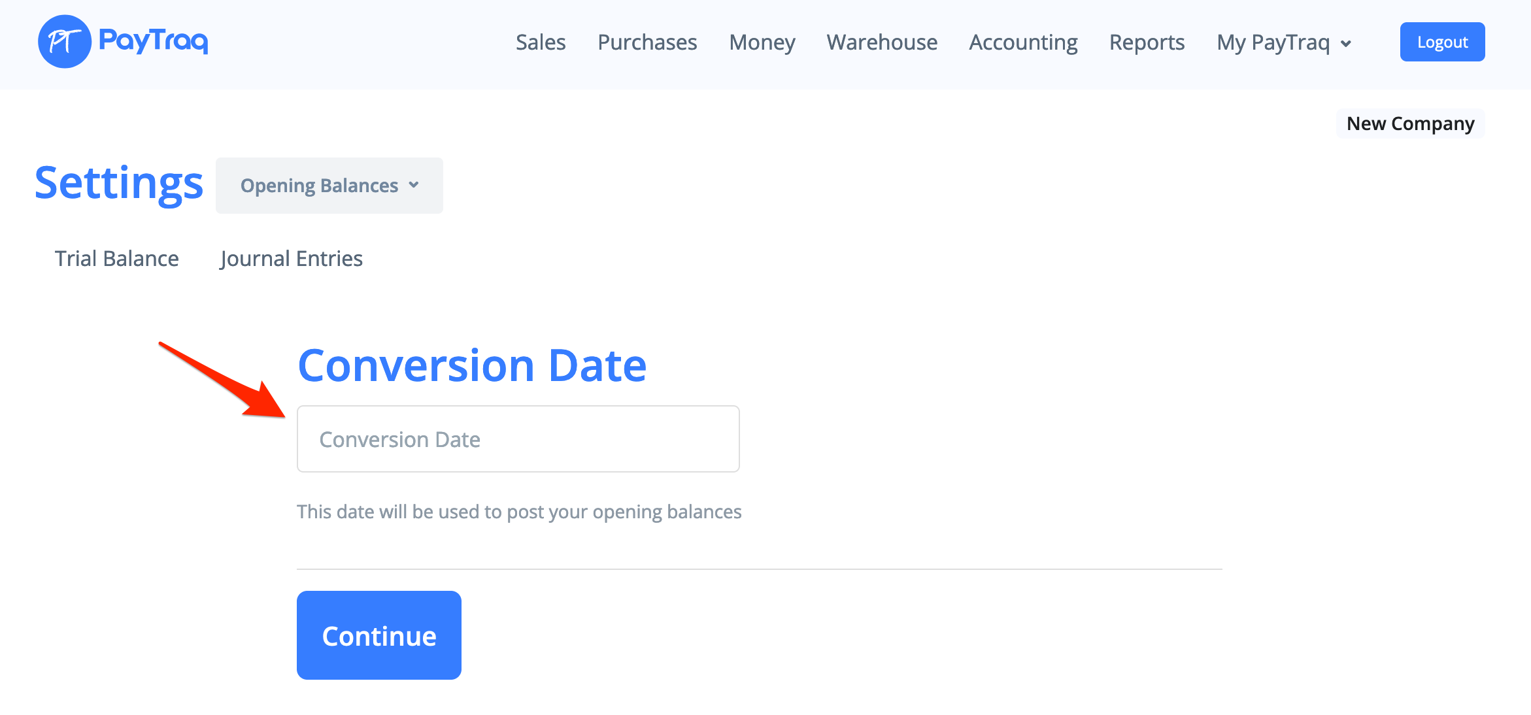Select the New Company label
Image resolution: width=1531 pixels, height=715 pixels.
click(x=1410, y=124)
